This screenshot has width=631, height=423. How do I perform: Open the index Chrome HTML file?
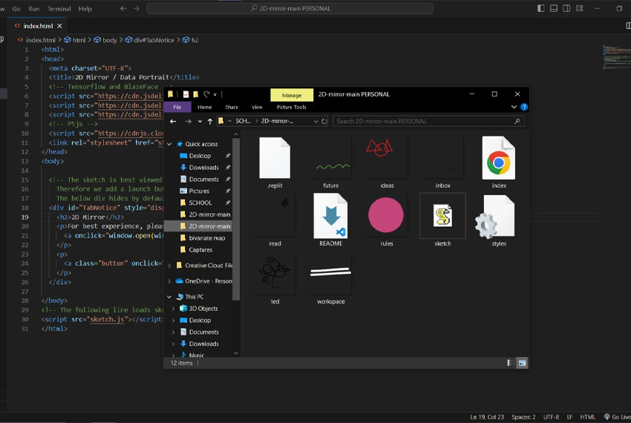[498, 162]
